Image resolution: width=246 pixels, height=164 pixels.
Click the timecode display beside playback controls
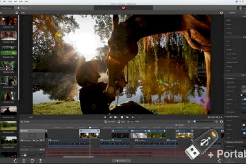tap(215, 117)
